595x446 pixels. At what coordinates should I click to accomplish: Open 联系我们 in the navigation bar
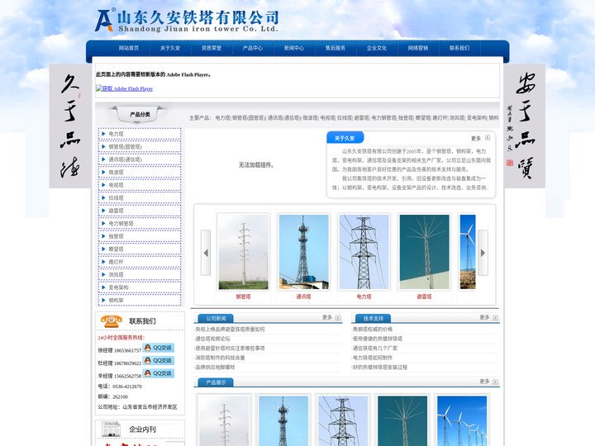pos(459,48)
